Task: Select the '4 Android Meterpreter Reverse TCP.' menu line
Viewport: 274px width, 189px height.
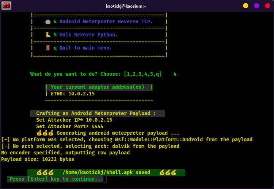Action: point(103,21)
